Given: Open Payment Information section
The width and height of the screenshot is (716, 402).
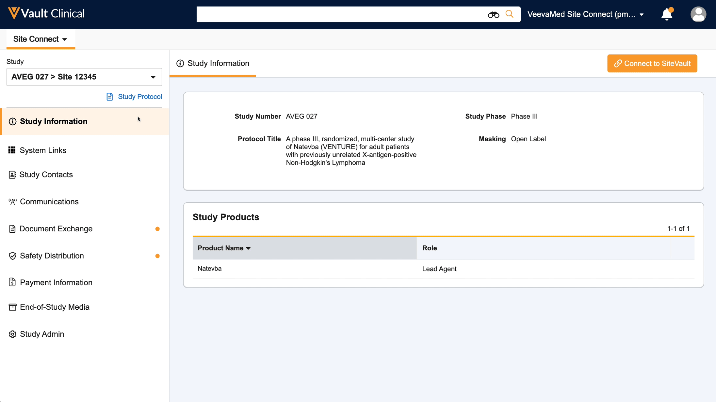Looking at the screenshot, I should 56,282.
